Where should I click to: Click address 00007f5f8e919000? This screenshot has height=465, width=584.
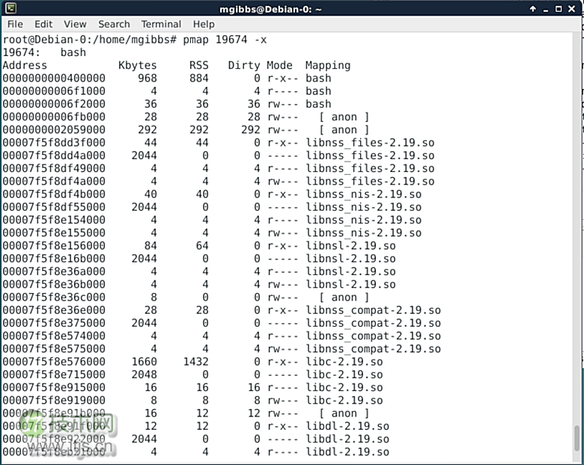[54, 401]
